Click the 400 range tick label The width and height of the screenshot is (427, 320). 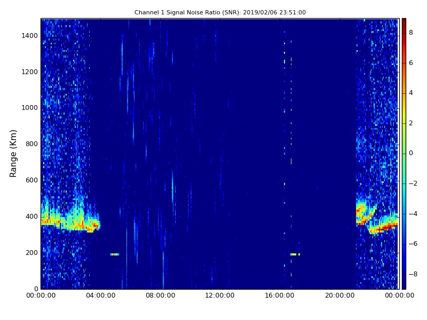(31, 217)
